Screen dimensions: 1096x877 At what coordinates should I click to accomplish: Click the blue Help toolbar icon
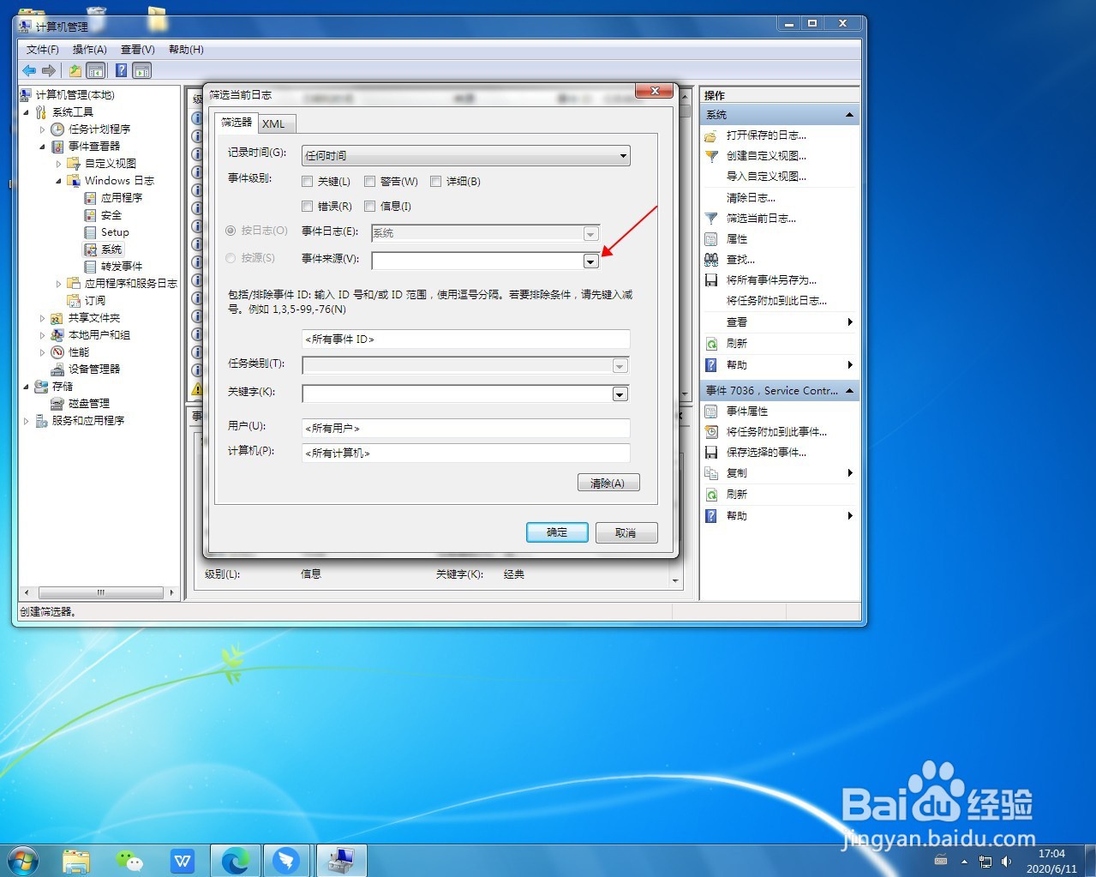tap(122, 71)
